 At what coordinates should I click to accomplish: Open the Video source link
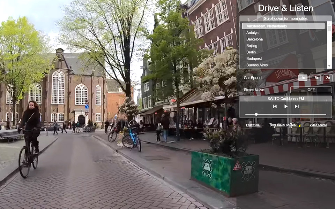tap(318, 125)
